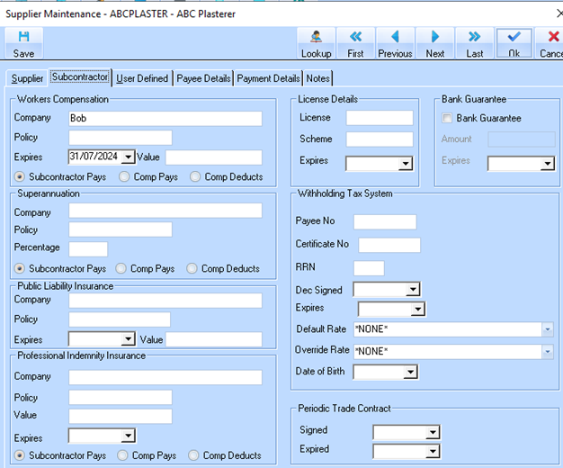563x468 pixels.
Task: Switch to the Notes tab
Action: point(318,78)
